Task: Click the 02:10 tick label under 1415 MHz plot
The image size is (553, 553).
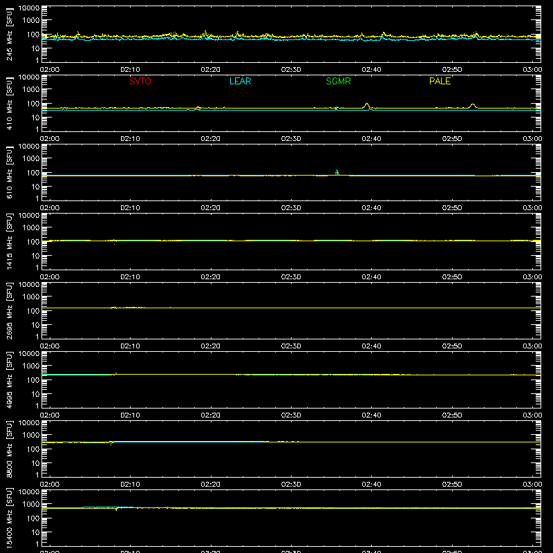Action: pyautogui.click(x=130, y=277)
